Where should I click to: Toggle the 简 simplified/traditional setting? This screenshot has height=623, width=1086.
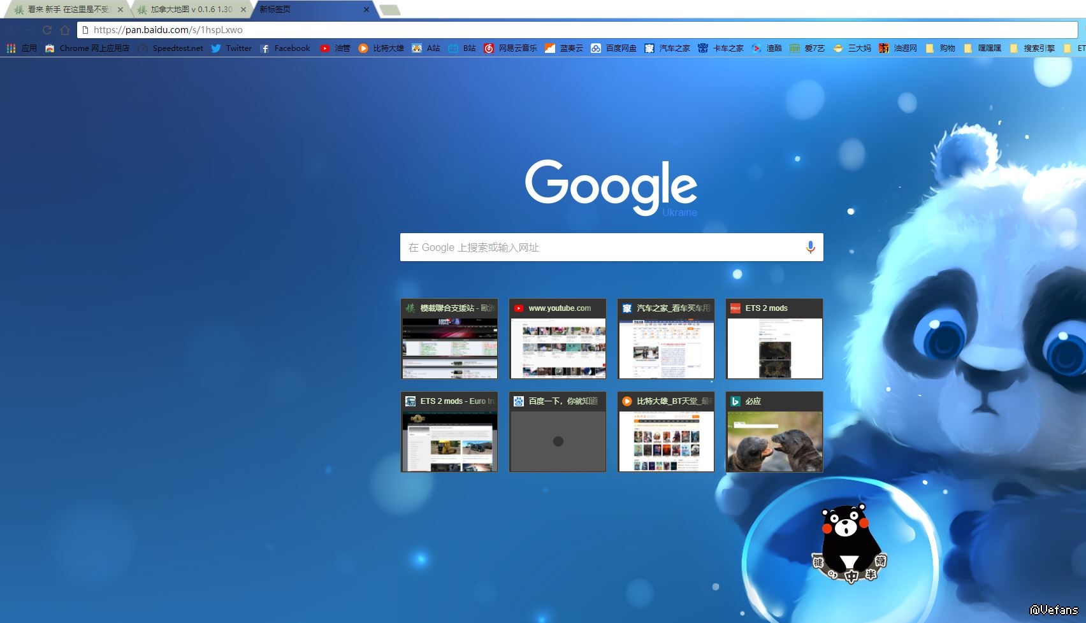880,561
